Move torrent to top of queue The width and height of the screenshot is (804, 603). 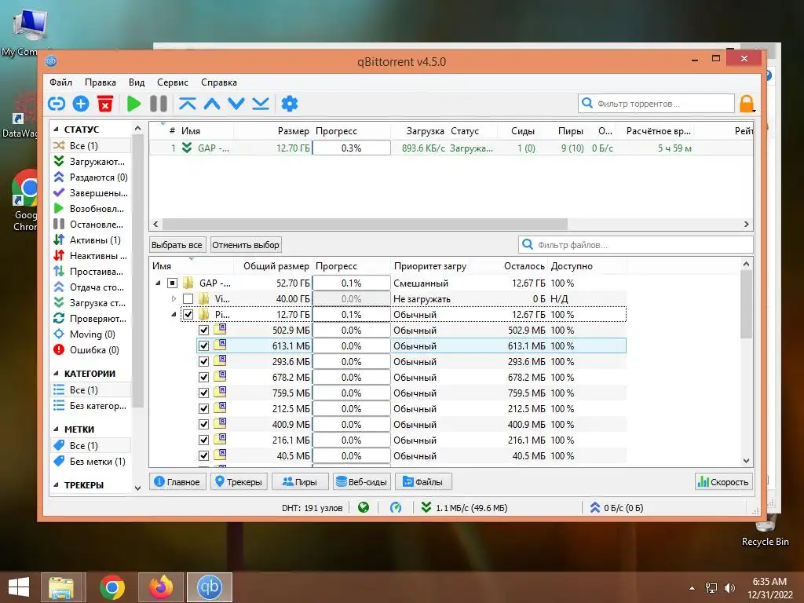(x=187, y=104)
